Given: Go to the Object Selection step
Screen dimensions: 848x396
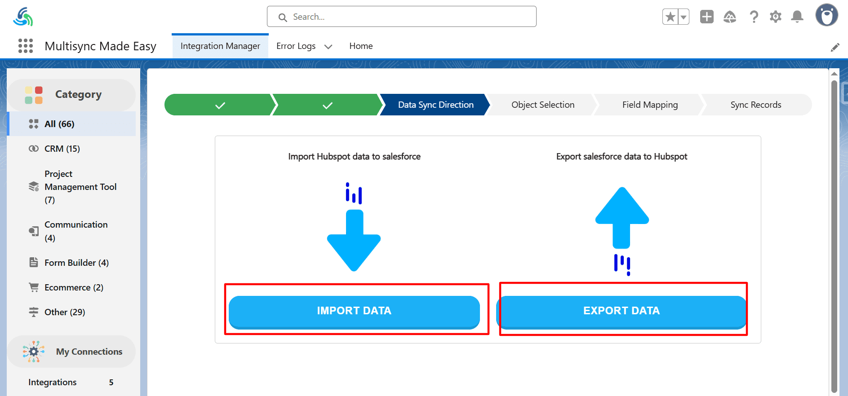Looking at the screenshot, I should [x=542, y=105].
